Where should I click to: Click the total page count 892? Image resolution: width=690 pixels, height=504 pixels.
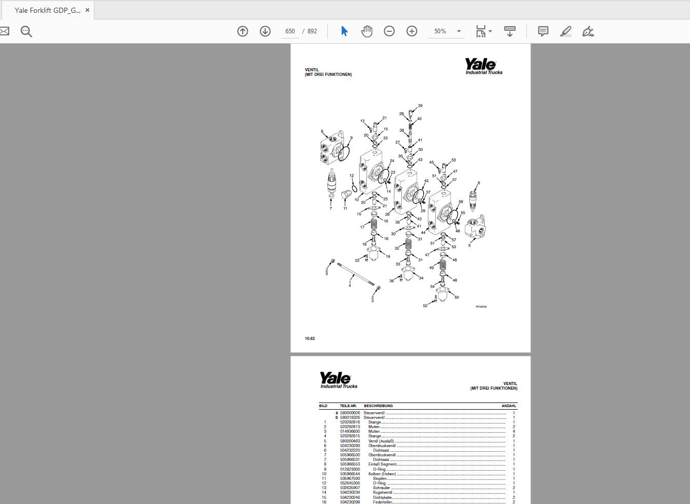[312, 31]
